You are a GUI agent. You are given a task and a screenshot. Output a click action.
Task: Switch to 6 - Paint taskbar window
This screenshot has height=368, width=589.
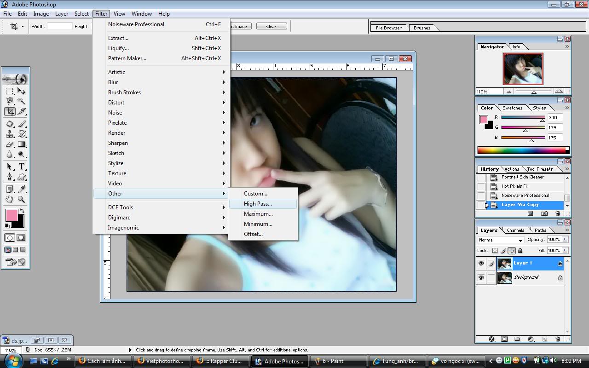pos(339,361)
